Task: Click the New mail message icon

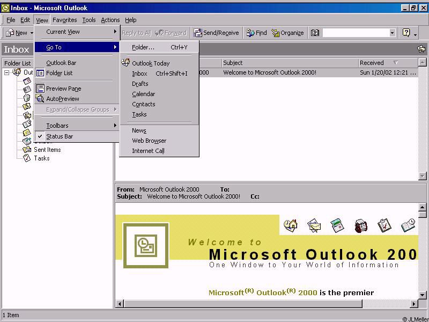Action: point(10,33)
